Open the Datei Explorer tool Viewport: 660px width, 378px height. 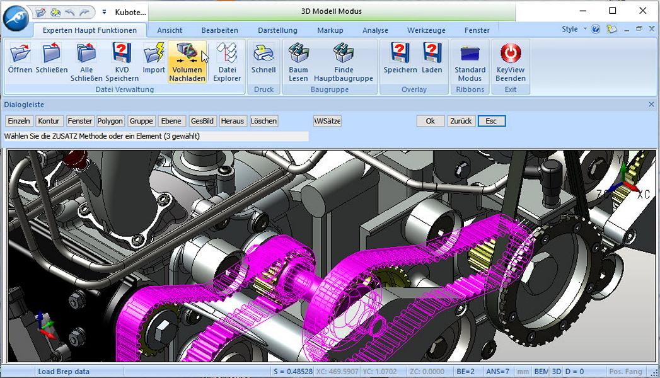click(227, 61)
